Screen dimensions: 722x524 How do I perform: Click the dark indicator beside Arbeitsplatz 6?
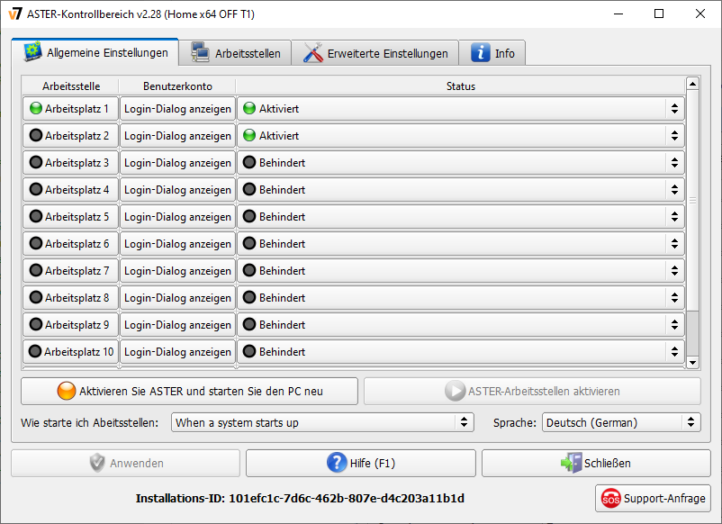(x=35, y=243)
